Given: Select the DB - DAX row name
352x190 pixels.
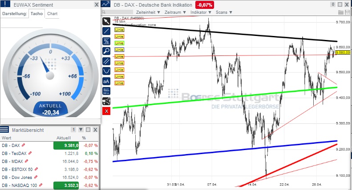Looking at the screenshot, I should pyautogui.click(x=11, y=146).
